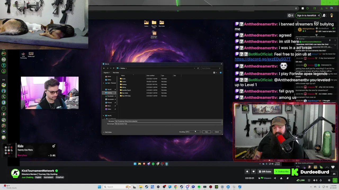
Task: Click the taskbar Search box
Action: click(117, 187)
